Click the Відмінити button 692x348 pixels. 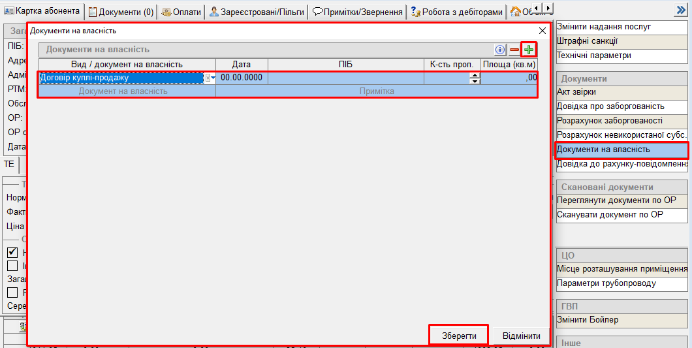click(521, 336)
